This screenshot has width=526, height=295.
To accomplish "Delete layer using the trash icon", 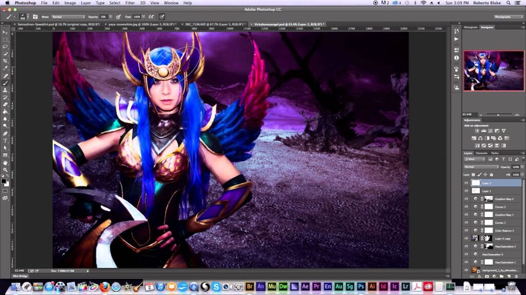I will pos(516,277).
